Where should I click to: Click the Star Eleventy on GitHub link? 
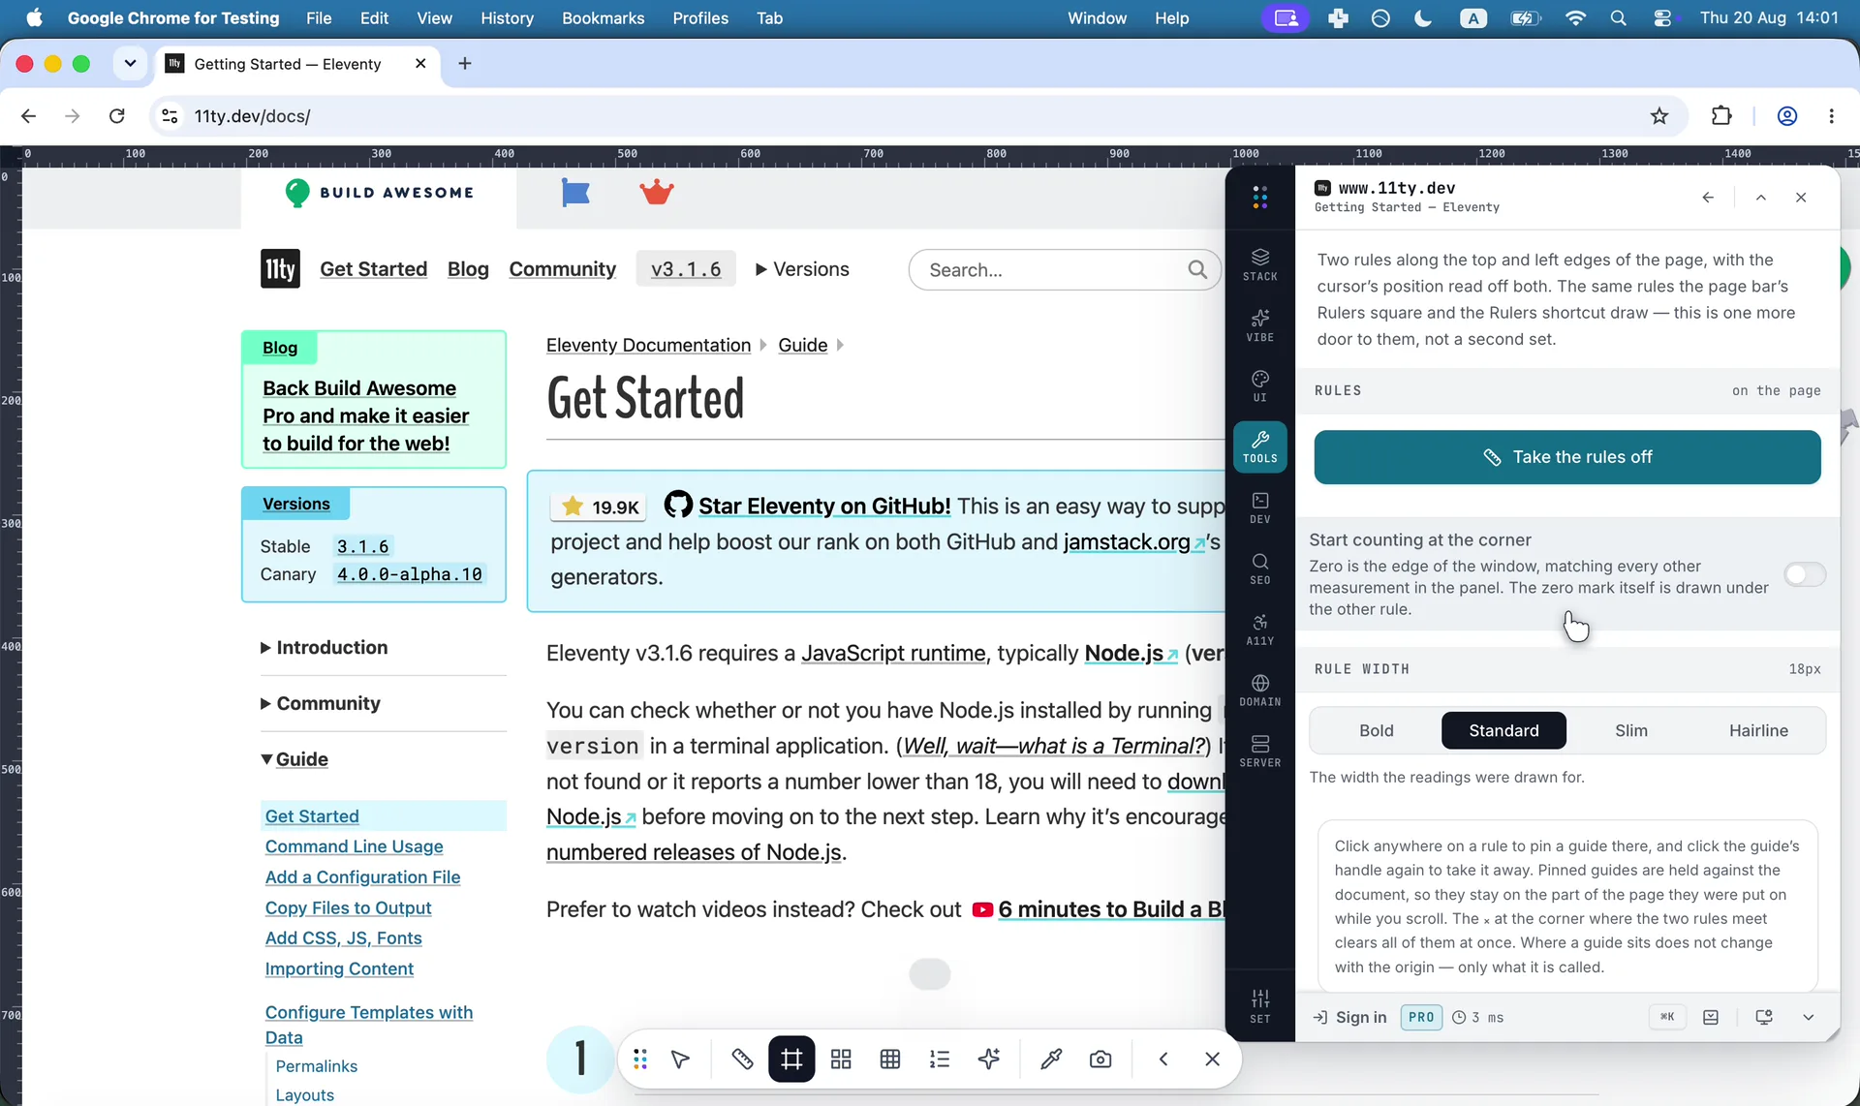point(824,507)
